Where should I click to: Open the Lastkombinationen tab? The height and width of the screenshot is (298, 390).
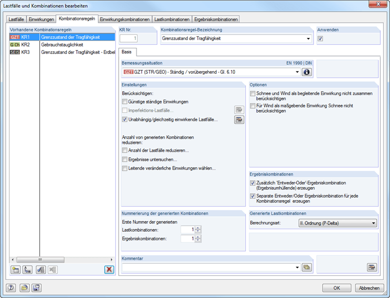click(x=172, y=20)
